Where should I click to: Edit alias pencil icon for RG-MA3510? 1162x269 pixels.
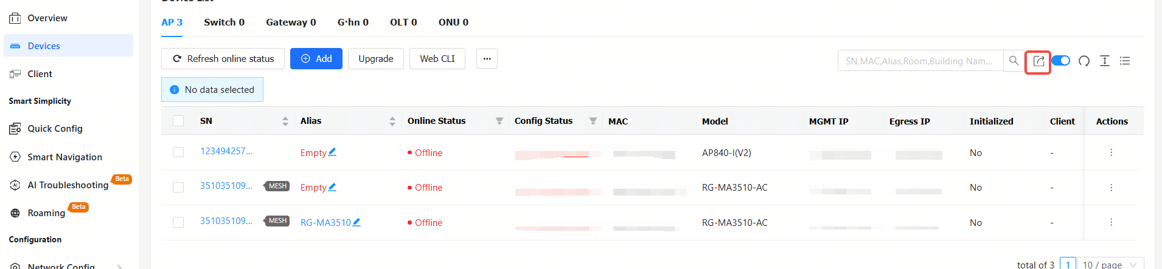(357, 222)
